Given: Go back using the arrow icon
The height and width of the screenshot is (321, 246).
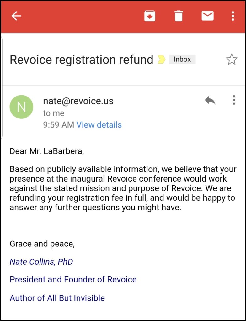Looking at the screenshot, I should point(16,16).
